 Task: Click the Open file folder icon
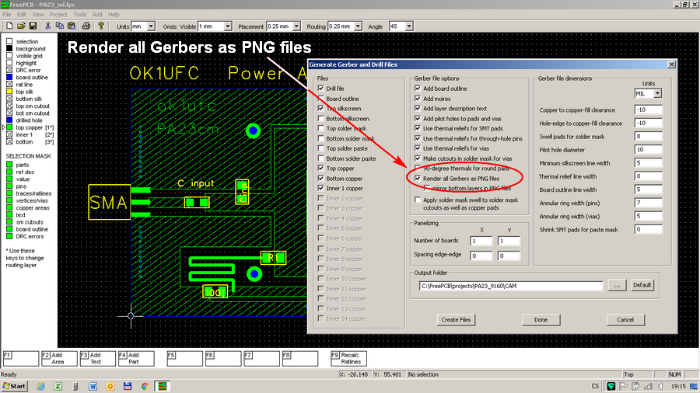pos(20,26)
